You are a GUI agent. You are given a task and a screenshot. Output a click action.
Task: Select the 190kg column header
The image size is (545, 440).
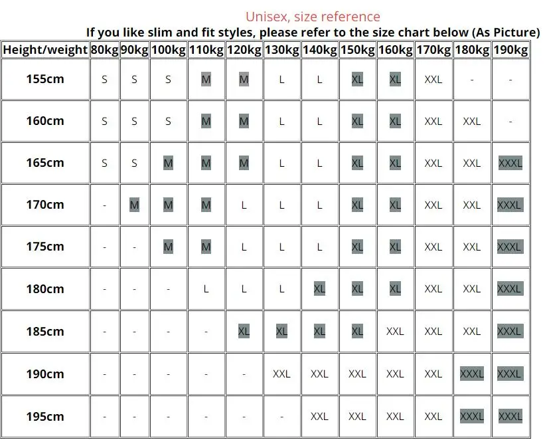[510, 50]
